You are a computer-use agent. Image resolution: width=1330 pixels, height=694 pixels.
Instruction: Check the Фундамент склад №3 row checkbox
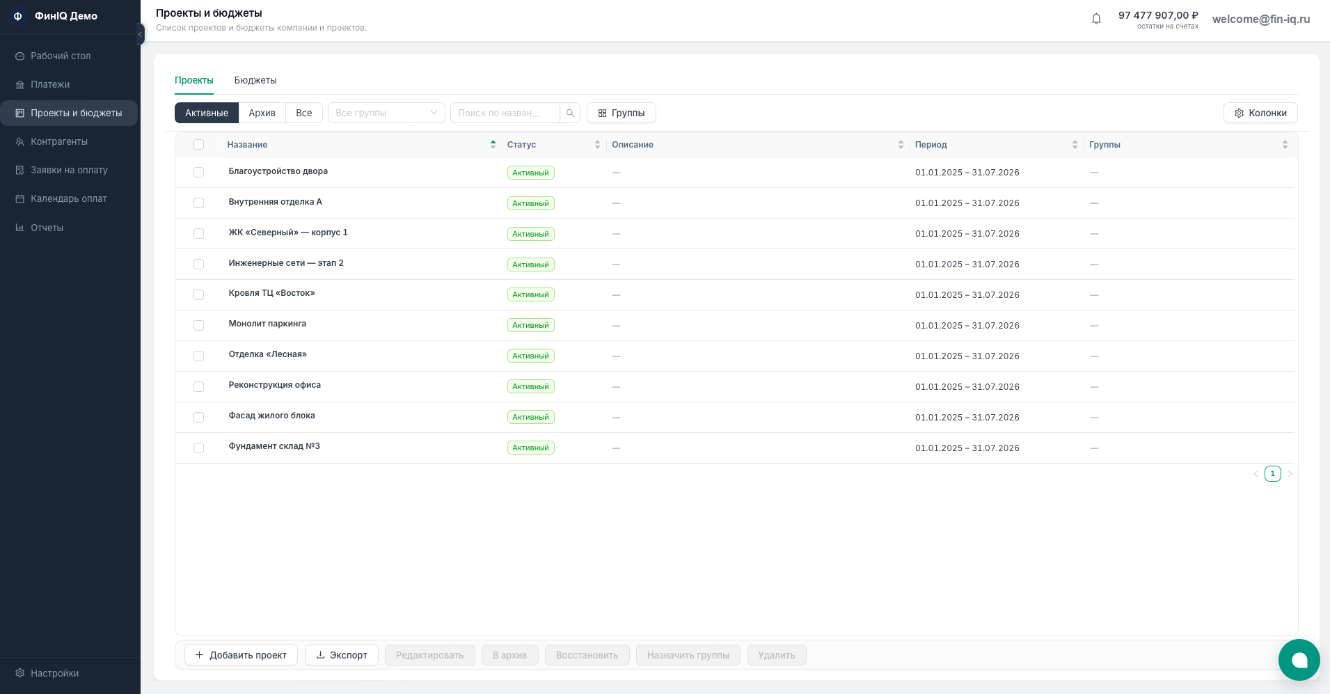tap(199, 448)
